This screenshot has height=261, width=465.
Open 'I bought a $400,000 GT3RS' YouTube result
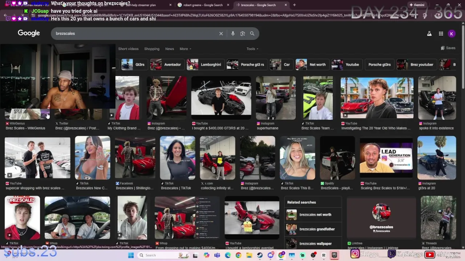[x=221, y=98]
